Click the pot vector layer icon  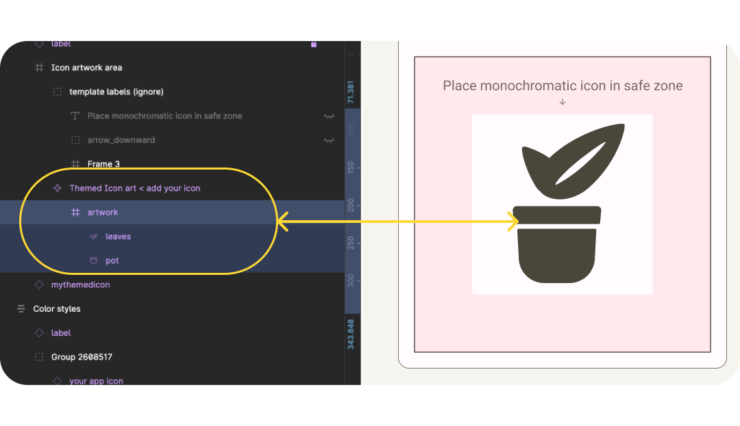pos(94,261)
